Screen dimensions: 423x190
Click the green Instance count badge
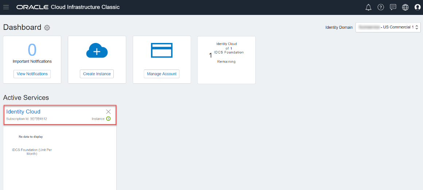pyautogui.click(x=108, y=119)
